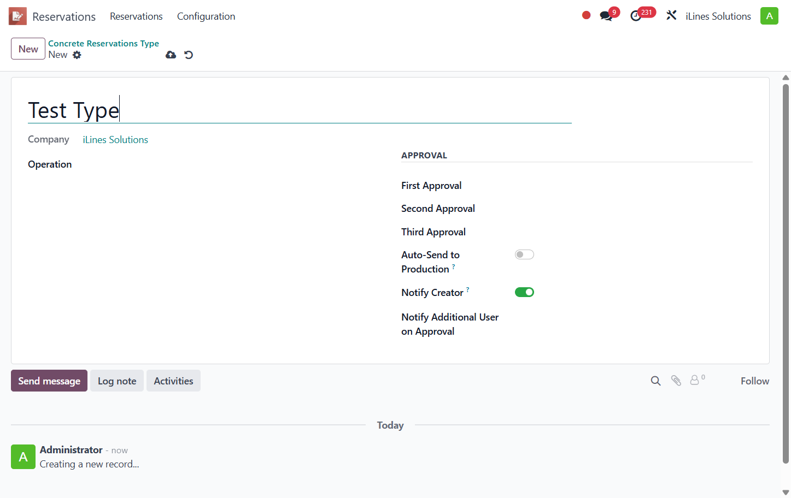
Task: Save record manually with cloud upload icon
Action: click(171, 55)
